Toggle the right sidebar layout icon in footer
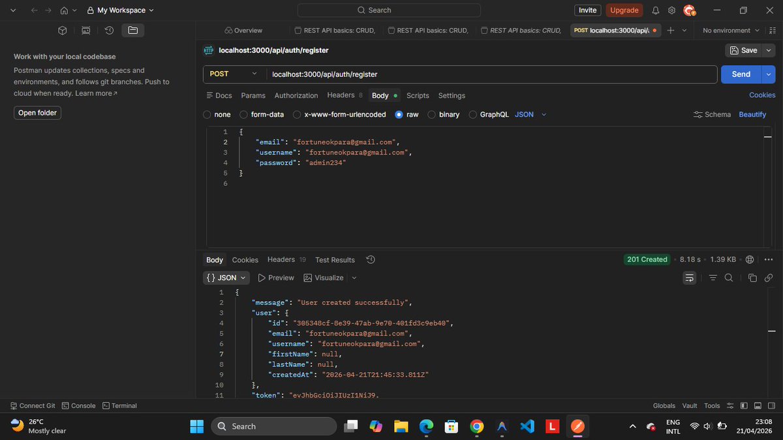Screen dimensions: 783x440 (770, 405)
